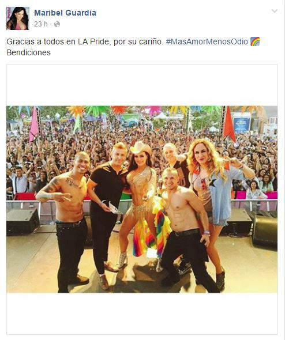This screenshot has height=340, width=285.
Task: Open the #MasAmorMenosOdio hashtag link
Action: [x=207, y=41]
